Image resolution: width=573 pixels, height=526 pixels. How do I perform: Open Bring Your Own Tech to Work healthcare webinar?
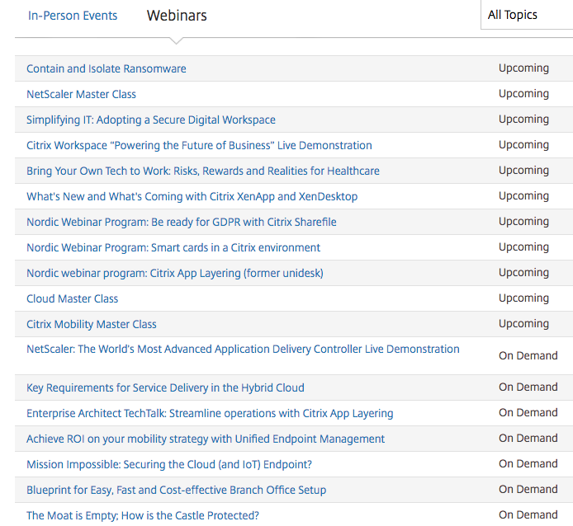(x=203, y=171)
